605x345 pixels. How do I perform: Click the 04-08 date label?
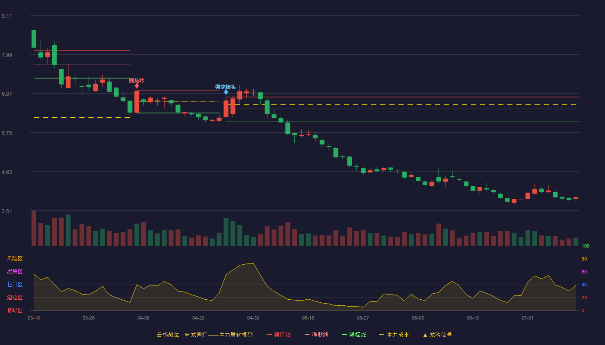[x=143, y=318]
